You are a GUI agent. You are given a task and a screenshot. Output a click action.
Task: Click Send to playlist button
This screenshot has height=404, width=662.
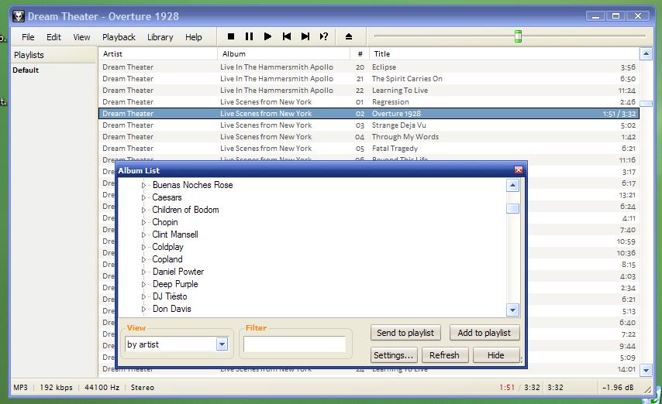click(x=405, y=333)
